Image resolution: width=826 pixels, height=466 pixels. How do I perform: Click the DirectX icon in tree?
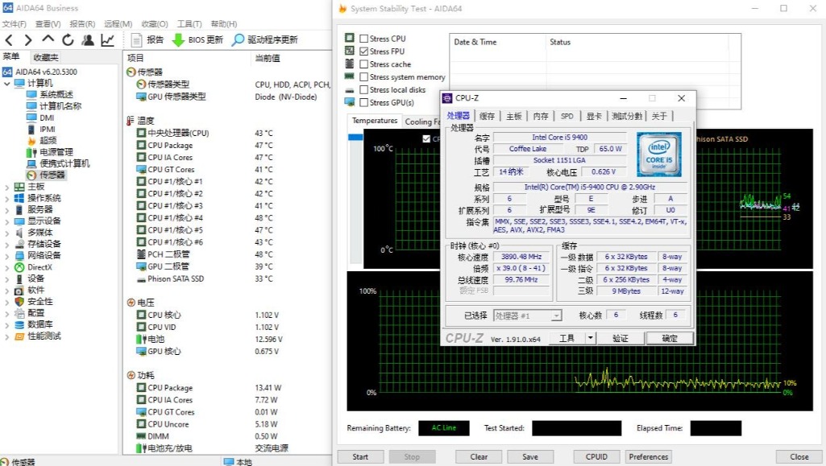click(19, 267)
